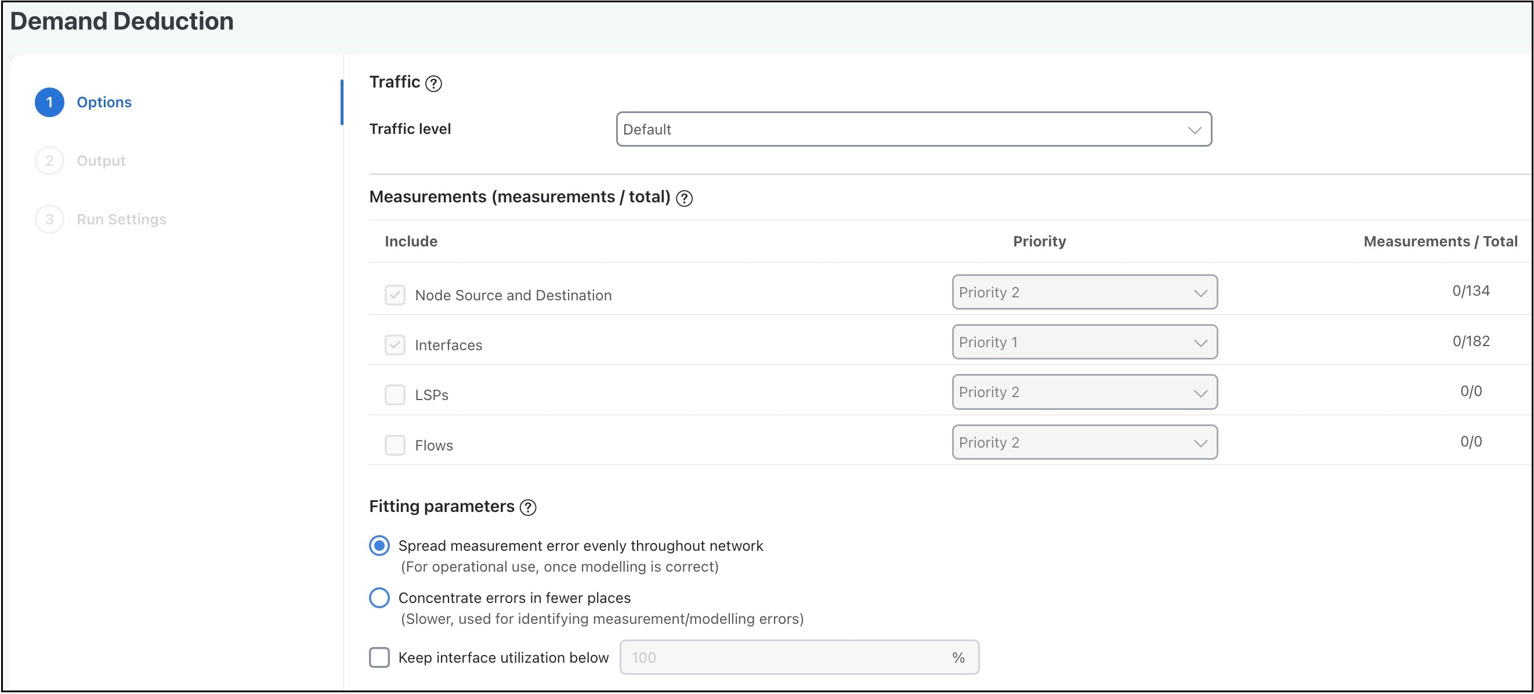
Task: Click the Traffic level label
Action: [x=410, y=129]
